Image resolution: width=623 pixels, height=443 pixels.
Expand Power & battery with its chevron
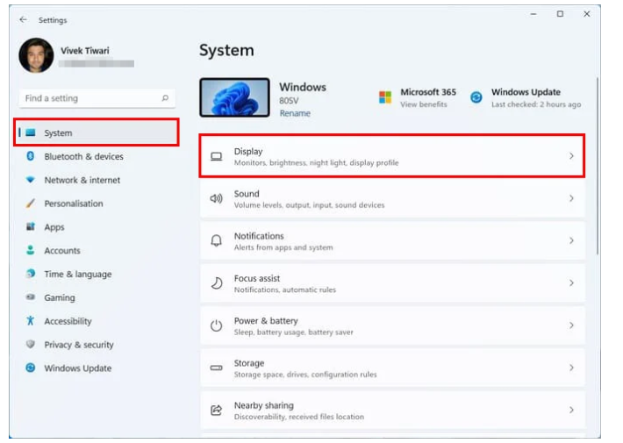[x=571, y=325]
